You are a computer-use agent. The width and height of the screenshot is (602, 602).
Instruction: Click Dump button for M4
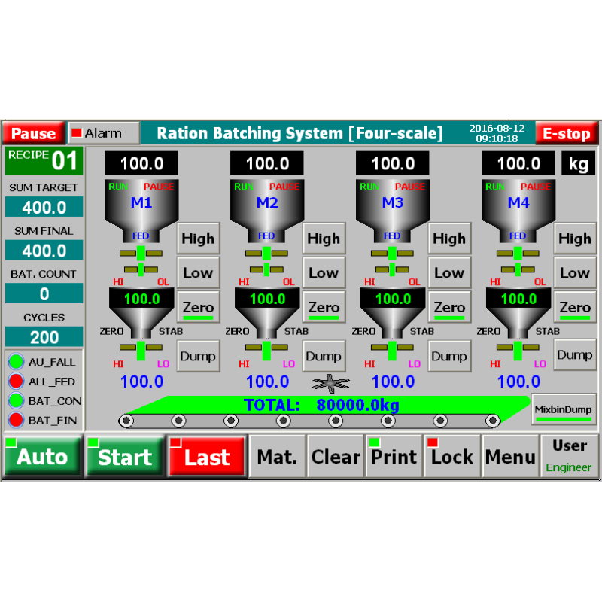coord(575,354)
